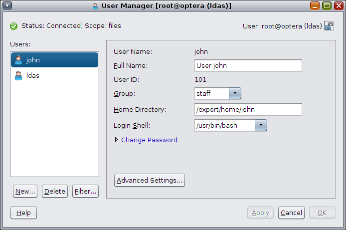Click the green connected status checkmark icon
Image resolution: width=346 pixels, height=230 pixels.
[x=13, y=26]
